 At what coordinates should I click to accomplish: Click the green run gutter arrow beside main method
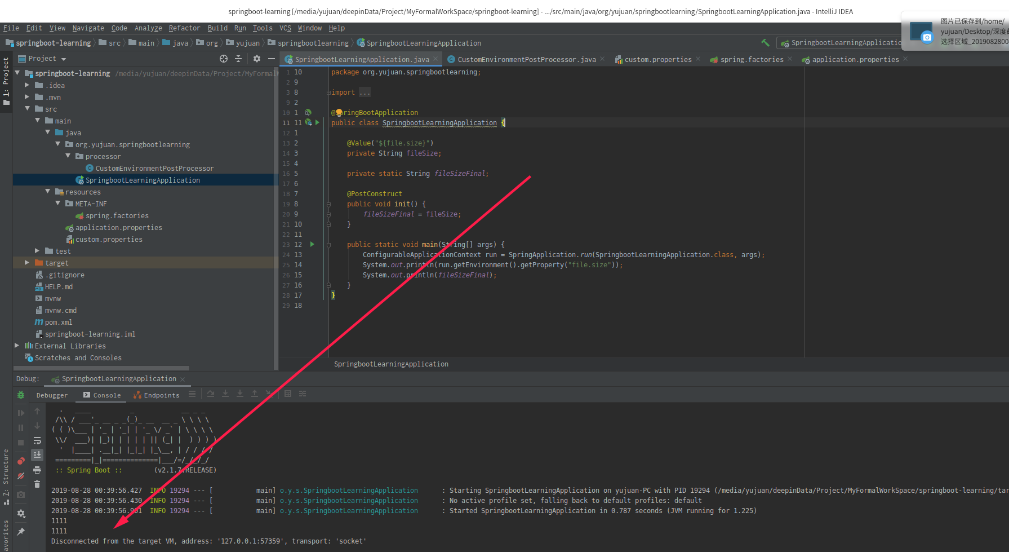(x=312, y=244)
